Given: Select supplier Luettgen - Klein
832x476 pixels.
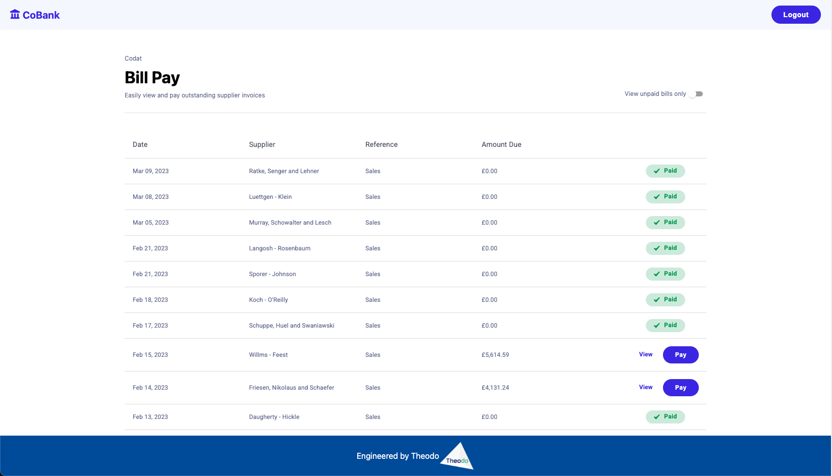Looking at the screenshot, I should click(270, 197).
